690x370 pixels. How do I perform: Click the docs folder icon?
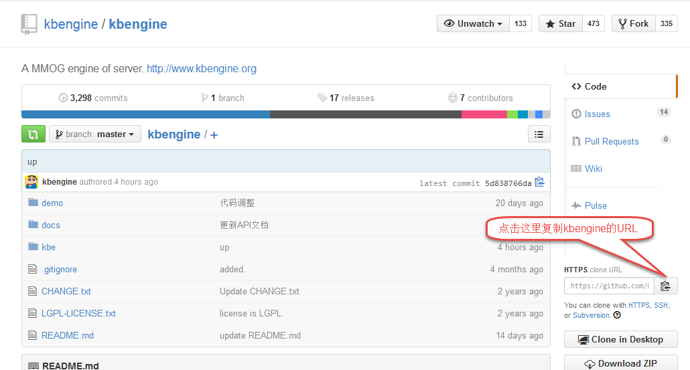(33, 224)
